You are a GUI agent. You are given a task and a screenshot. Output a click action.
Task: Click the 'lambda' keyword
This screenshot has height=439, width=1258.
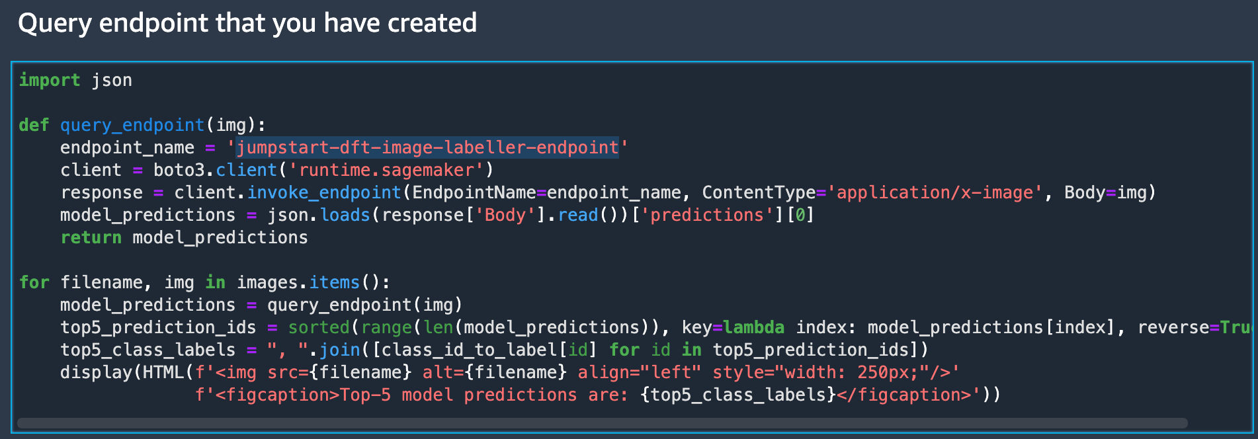(x=754, y=327)
